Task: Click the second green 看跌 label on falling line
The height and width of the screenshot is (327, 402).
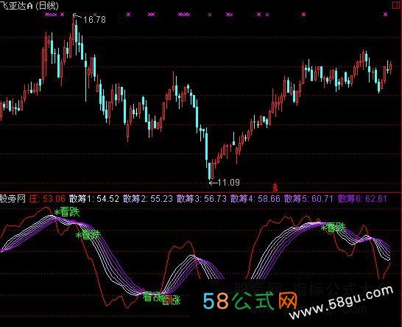Action: tap(88, 234)
